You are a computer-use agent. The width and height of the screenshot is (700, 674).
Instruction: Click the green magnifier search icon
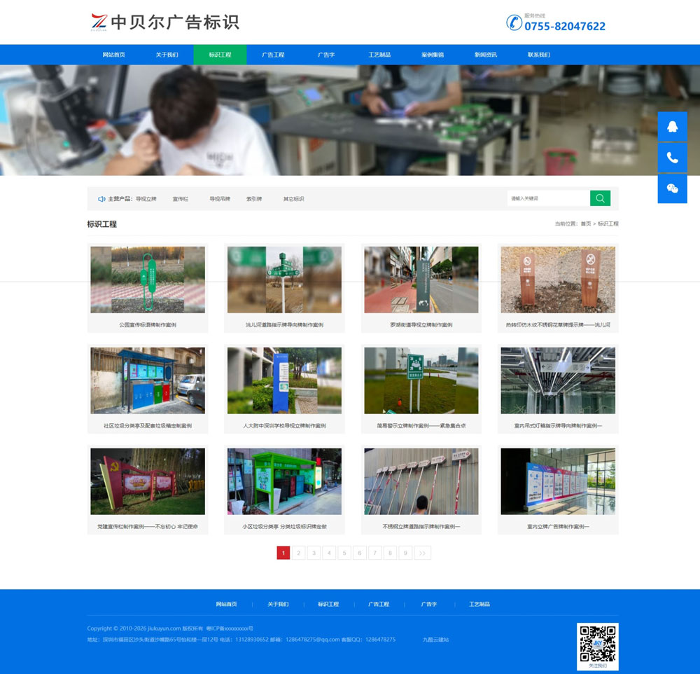pyautogui.click(x=600, y=198)
